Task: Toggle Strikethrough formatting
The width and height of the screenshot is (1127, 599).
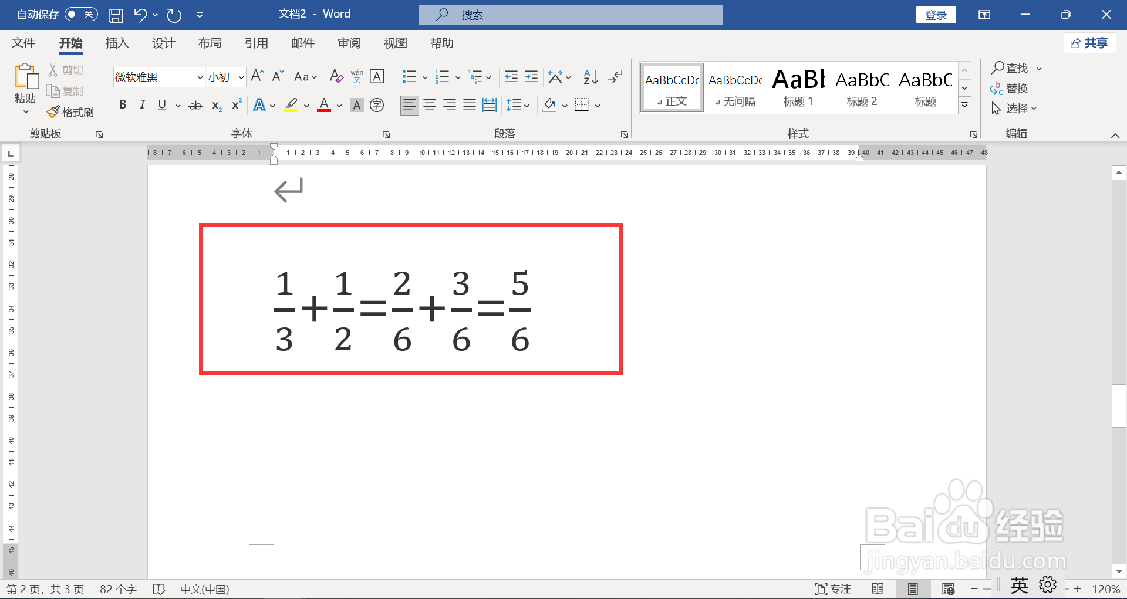Action: 195,105
